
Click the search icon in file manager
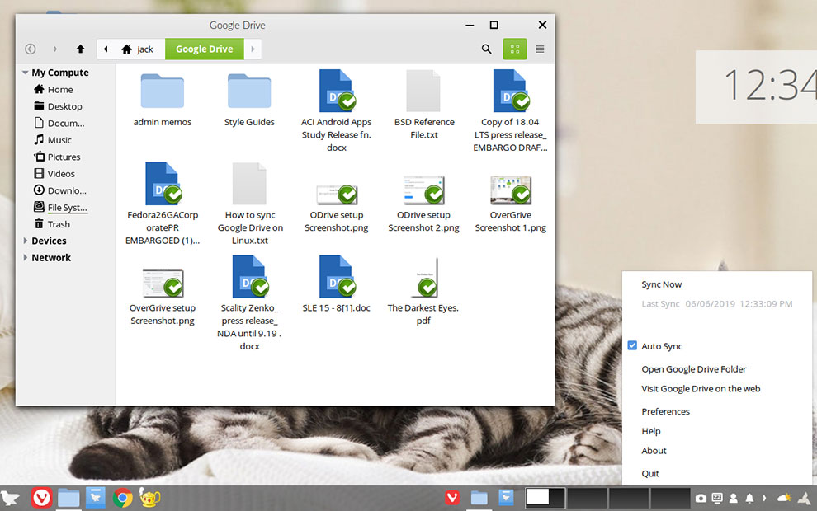[486, 49]
